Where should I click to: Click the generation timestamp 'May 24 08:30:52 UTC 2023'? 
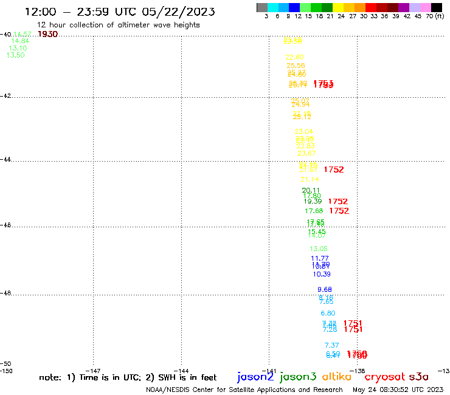(398, 390)
